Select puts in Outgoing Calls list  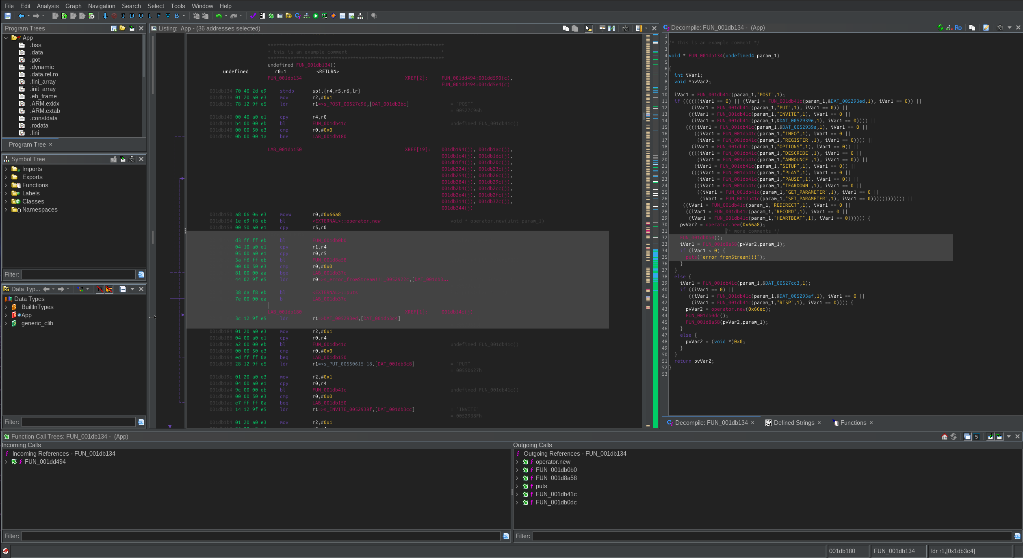(541, 486)
